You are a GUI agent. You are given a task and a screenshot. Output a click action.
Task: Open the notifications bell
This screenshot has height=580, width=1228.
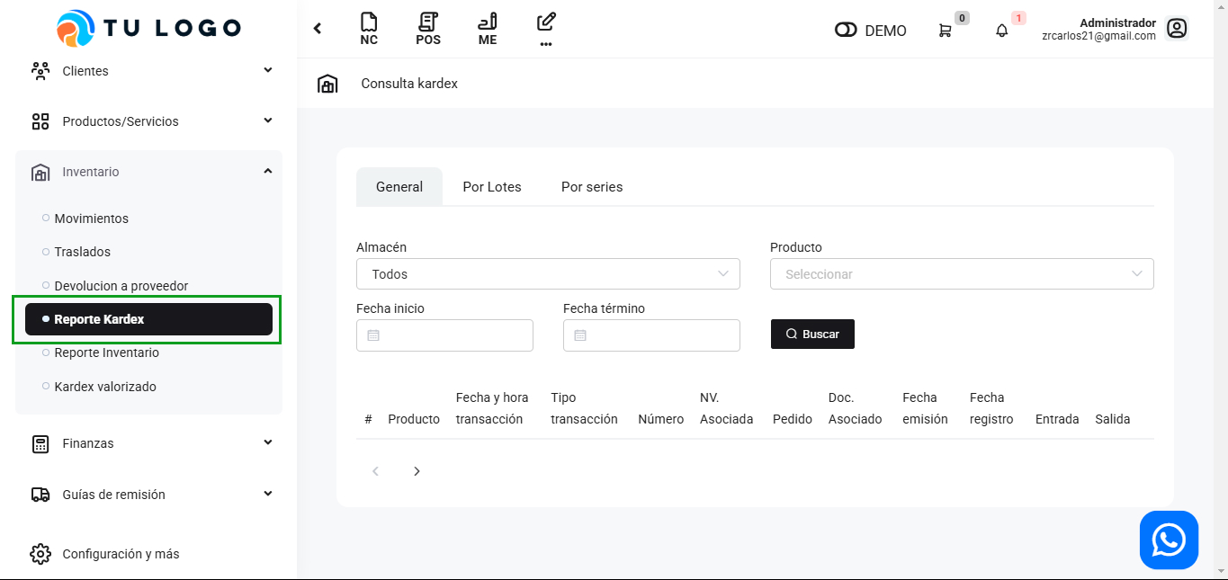[x=1002, y=31]
